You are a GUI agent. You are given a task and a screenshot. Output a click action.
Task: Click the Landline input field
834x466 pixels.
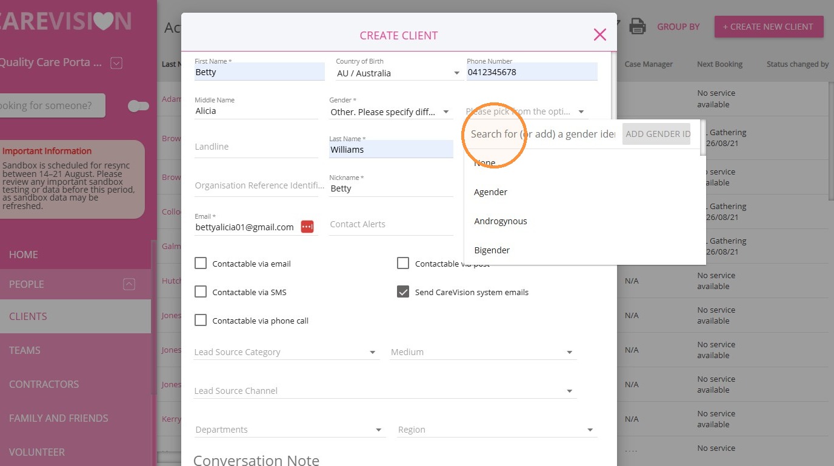click(256, 147)
